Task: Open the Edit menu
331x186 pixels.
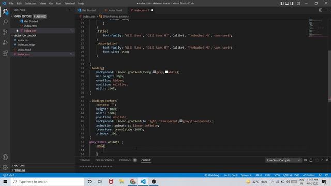Action: coord(19,3)
